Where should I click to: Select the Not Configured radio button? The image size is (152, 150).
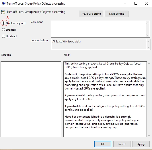coord(3,23)
